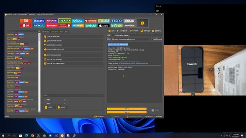This screenshot has width=246, height=138.
Task: Select the Samsung brand logo
Action: (39, 21)
